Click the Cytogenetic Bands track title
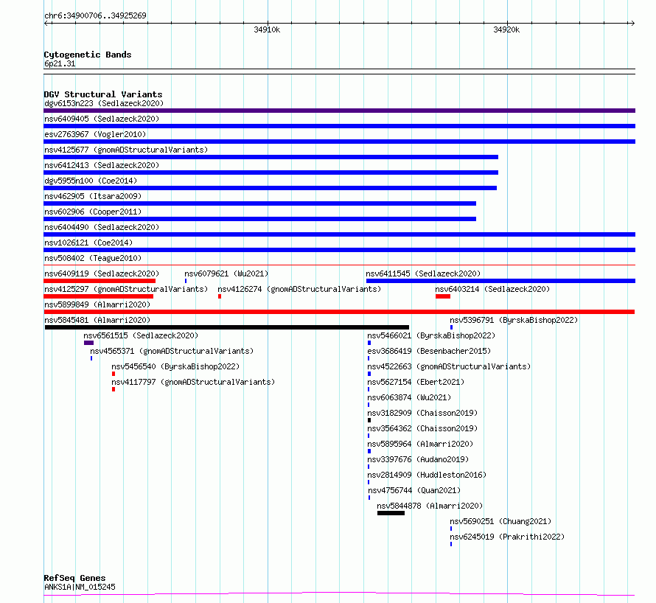656x603 pixels. pos(88,55)
